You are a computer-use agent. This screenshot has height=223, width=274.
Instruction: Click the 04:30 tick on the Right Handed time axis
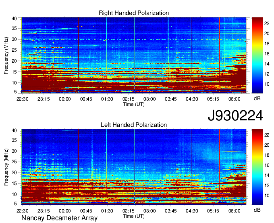pos(192,99)
